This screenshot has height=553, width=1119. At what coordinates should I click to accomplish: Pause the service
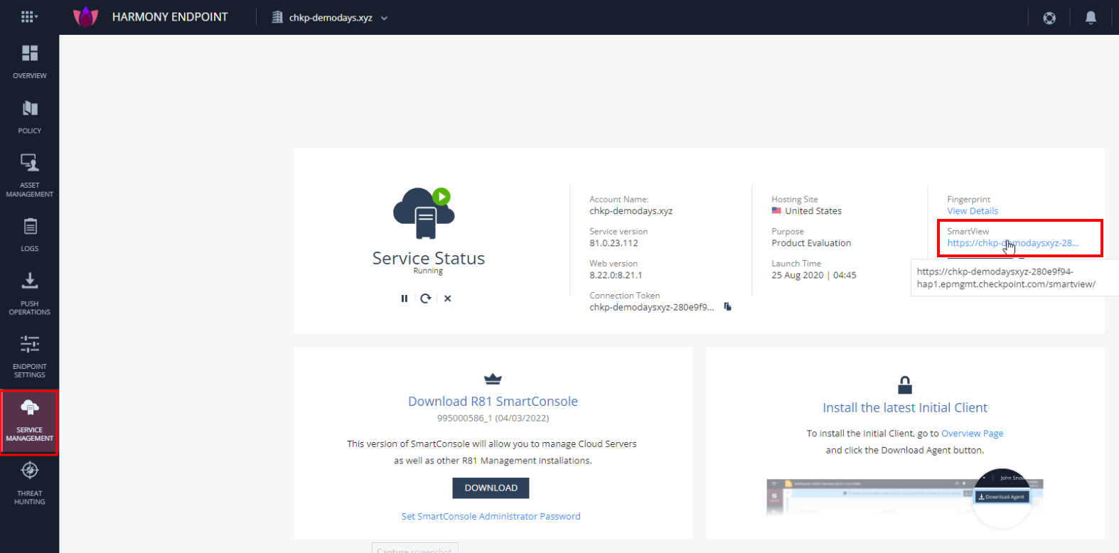coord(405,299)
